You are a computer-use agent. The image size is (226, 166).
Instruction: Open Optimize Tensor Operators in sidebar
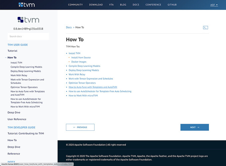24,87
